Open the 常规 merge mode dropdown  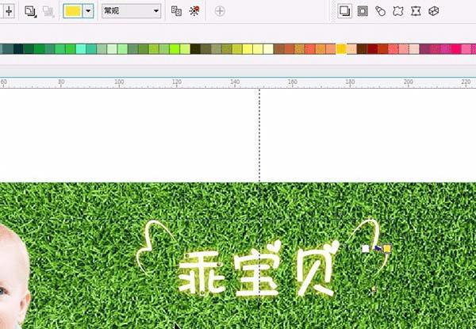(131, 11)
